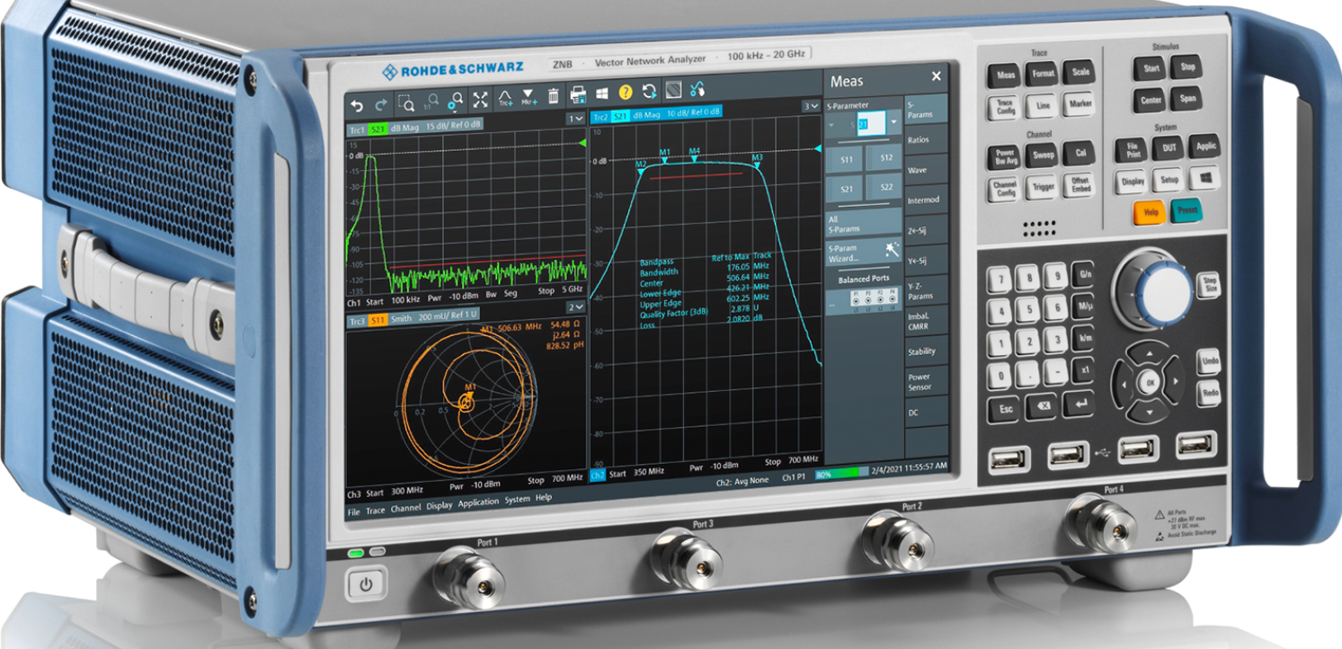
Task: Open the Trace menu
Action: [x=376, y=510]
